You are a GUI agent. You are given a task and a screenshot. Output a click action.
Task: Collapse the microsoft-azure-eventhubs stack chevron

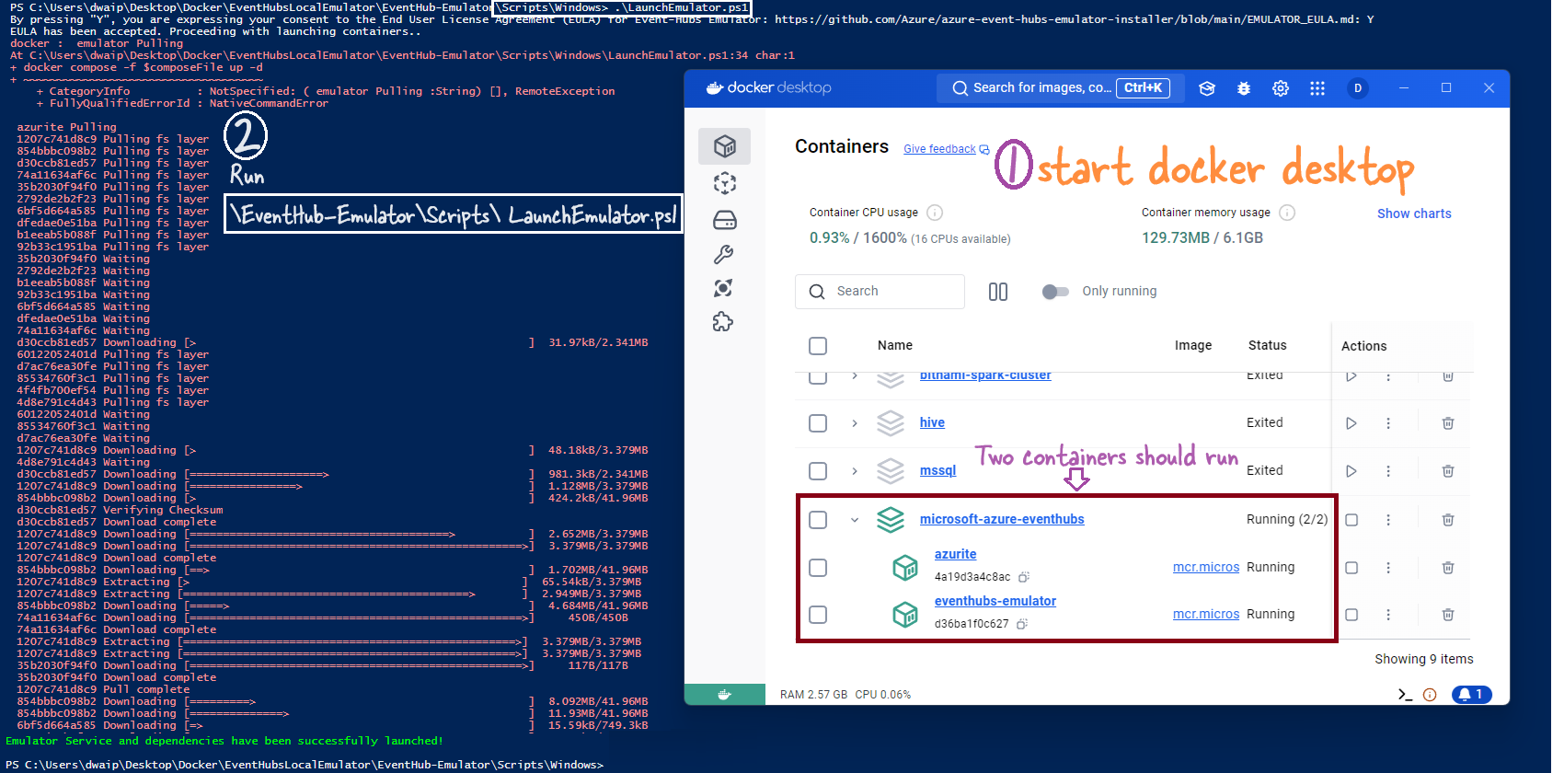click(x=855, y=520)
